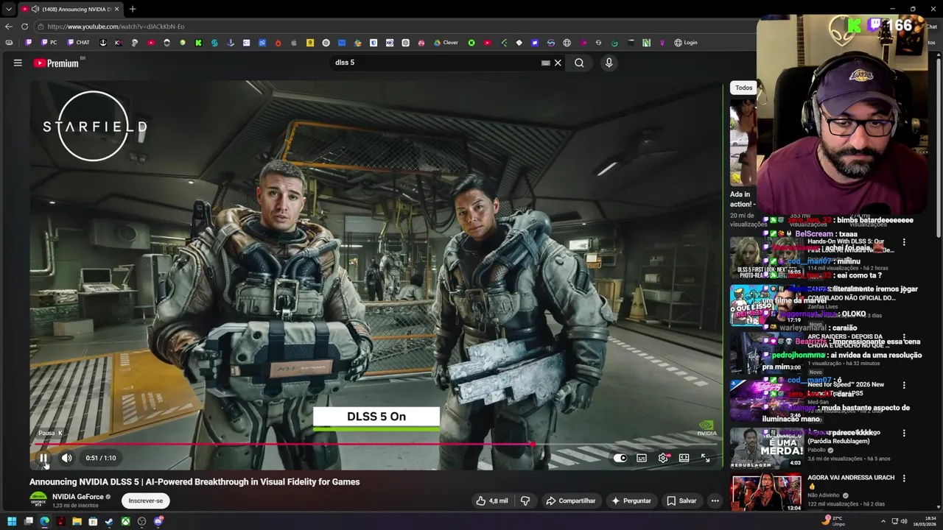Open the tab list dropdown arrow
The image size is (943, 530).
pyautogui.click(x=8, y=9)
